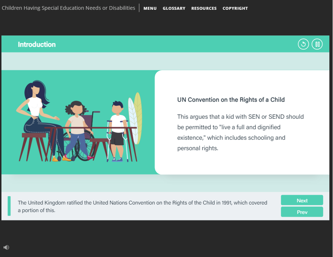This screenshot has height=257, width=333.
Task: Click the green bar beside the caption
Action: click(9, 206)
